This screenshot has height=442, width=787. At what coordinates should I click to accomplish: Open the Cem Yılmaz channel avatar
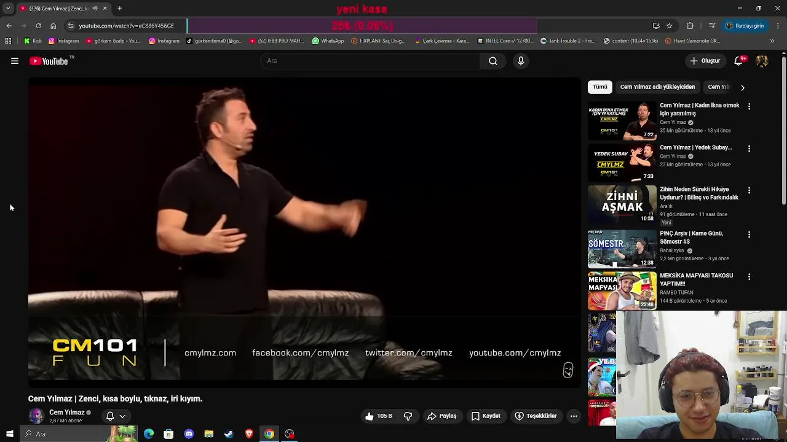[x=36, y=416]
